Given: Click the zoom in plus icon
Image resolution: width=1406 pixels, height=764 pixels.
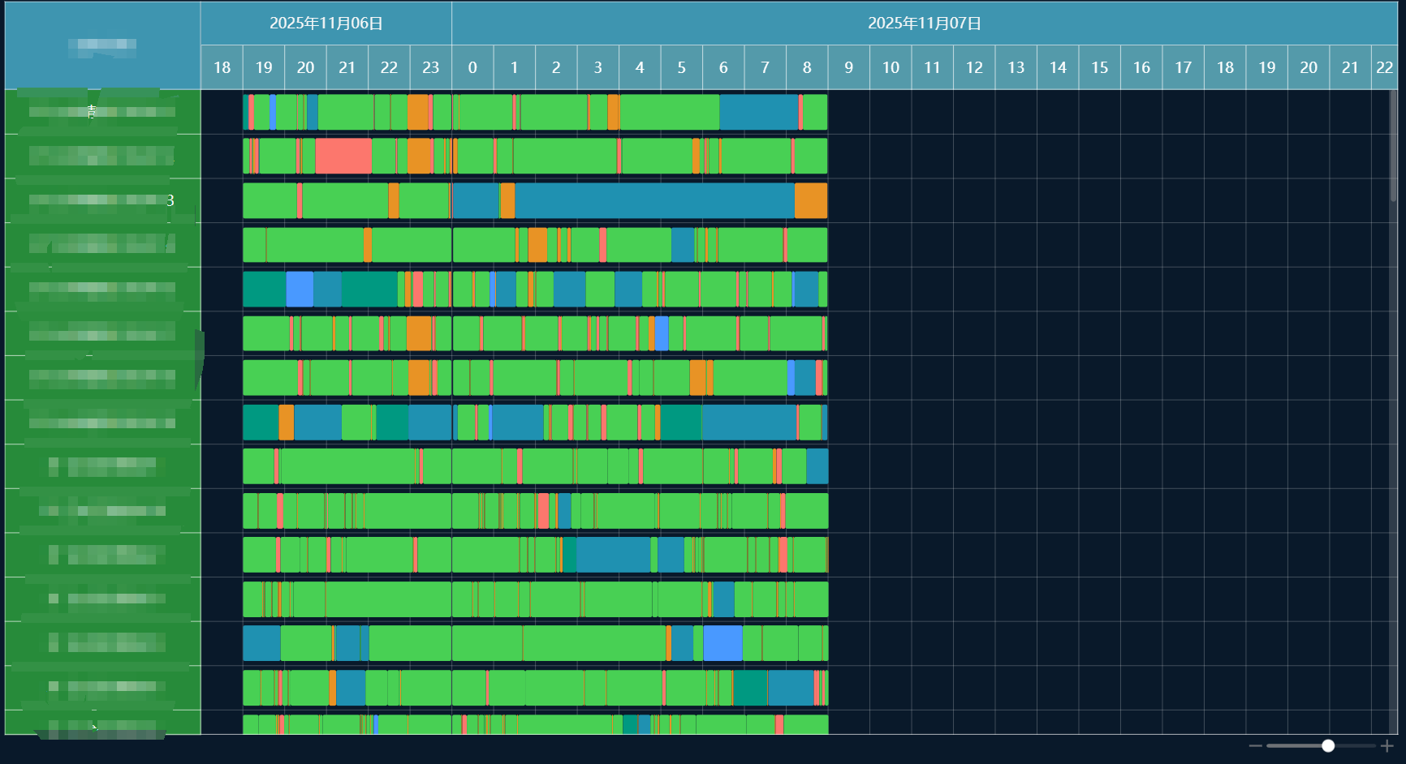Looking at the screenshot, I should point(1387,745).
